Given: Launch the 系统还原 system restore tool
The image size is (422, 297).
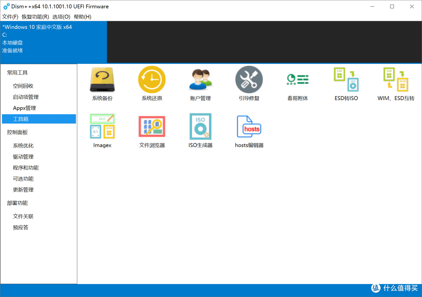Looking at the screenshot, I should pyautogui.click(x=152, y=80).
